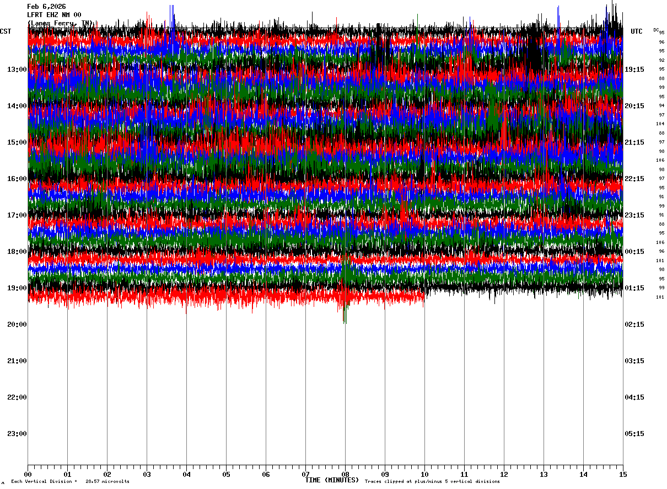Viewport: 667px width, 489px height.
Task: Click the 00:15 UTC time label
Action: click(x=634, y=252)
